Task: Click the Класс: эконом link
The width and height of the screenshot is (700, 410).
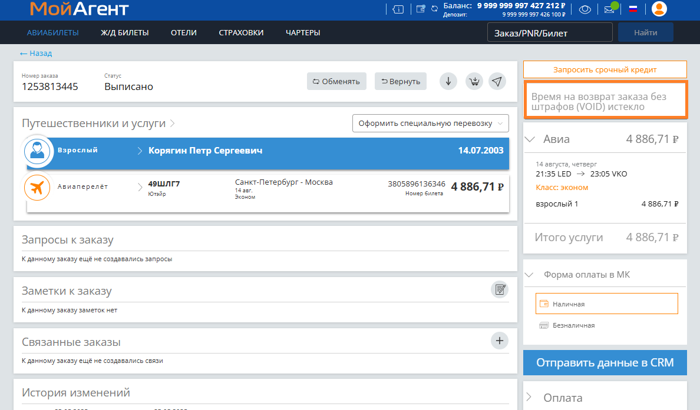Action: tap(562, 188)
